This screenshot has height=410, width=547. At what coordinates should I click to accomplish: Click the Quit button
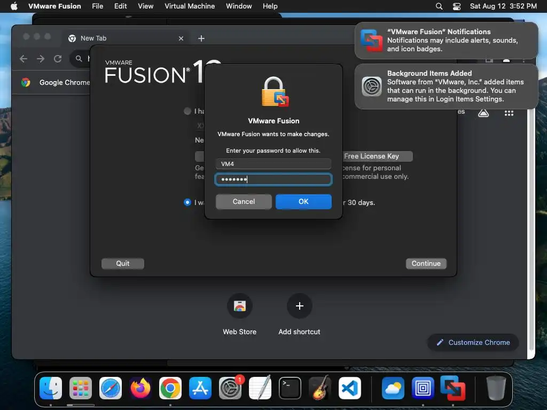pos(123,264)
